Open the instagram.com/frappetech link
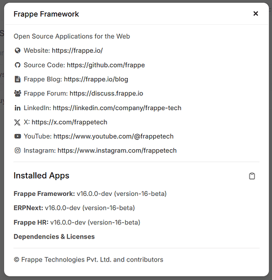 click(117, 150)
